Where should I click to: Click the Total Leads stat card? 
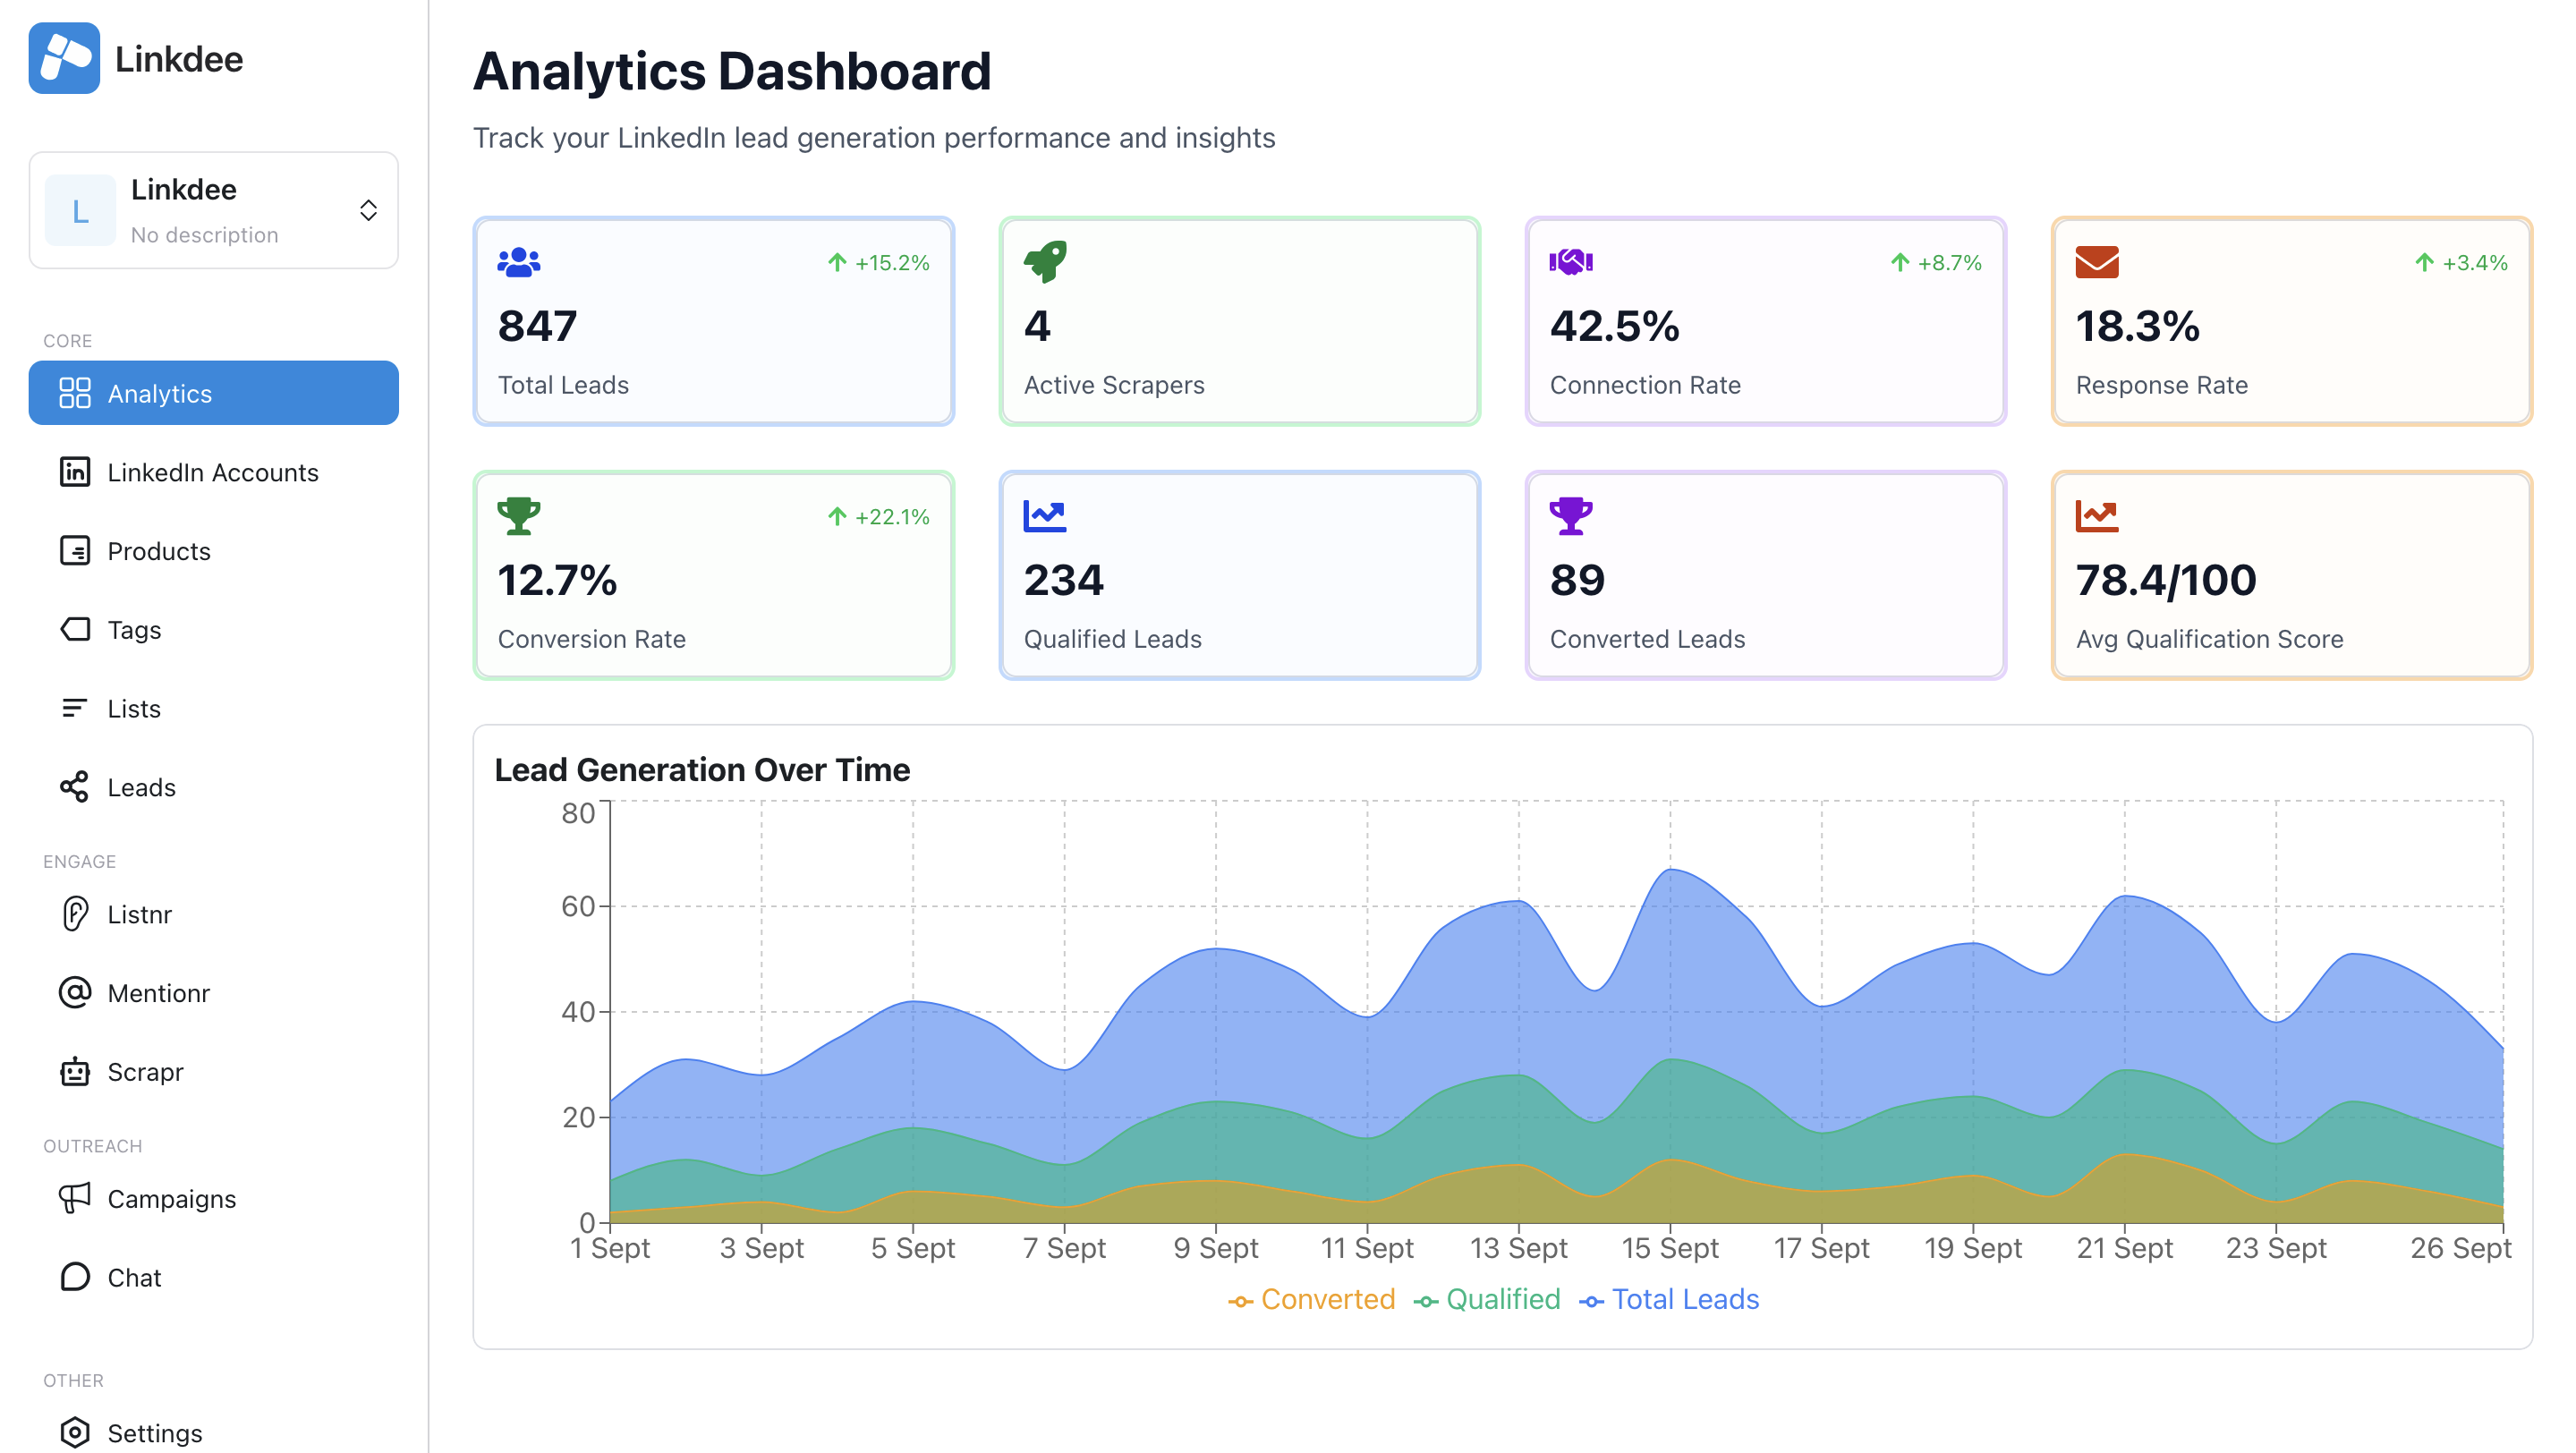point(713,321)
